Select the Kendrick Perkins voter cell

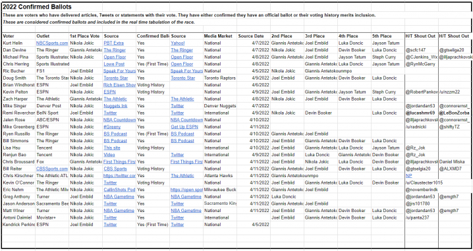coord(18,225)
